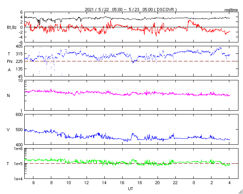Screen dimensions: 243x194
Task: Click the '405' tick on Phi axis
Action: 19,46
